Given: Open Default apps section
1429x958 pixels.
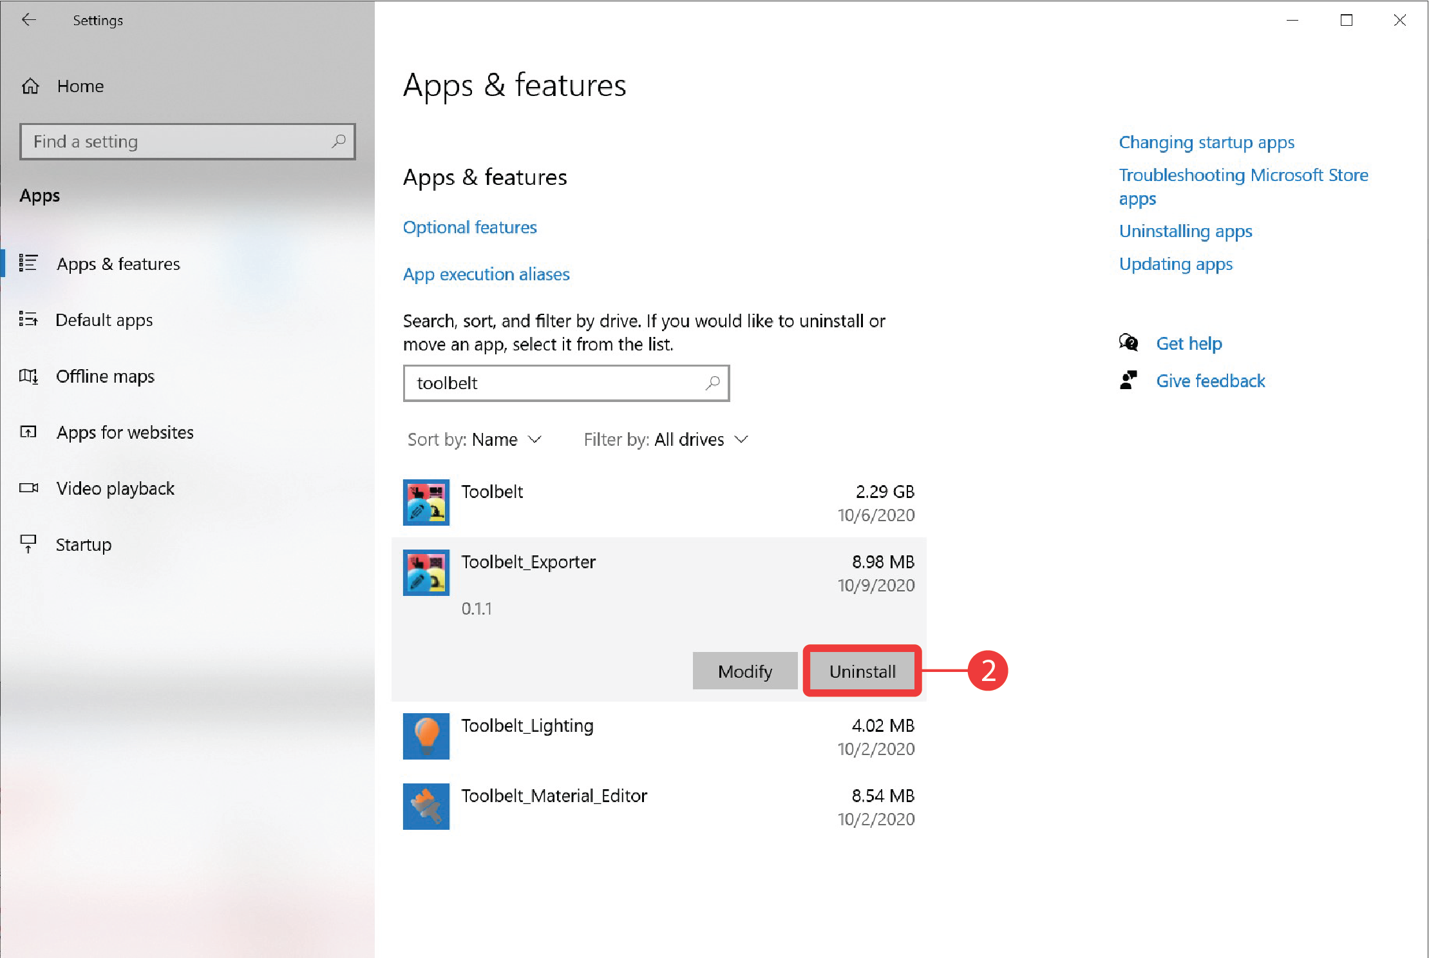Looking at the screenshot, I should [104, 320].
